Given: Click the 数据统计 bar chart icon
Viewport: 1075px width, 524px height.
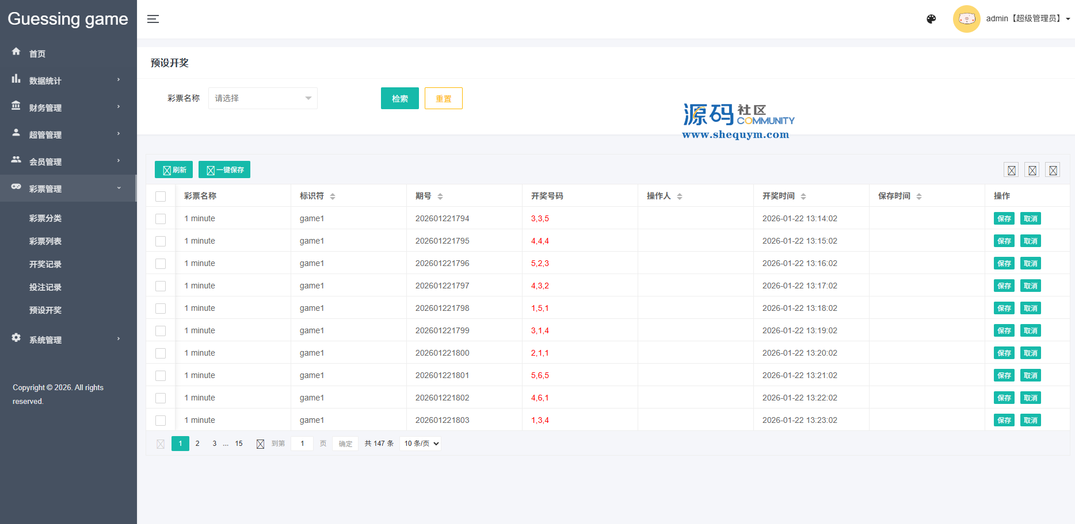Looking at the screenshot, I should 16,79.
